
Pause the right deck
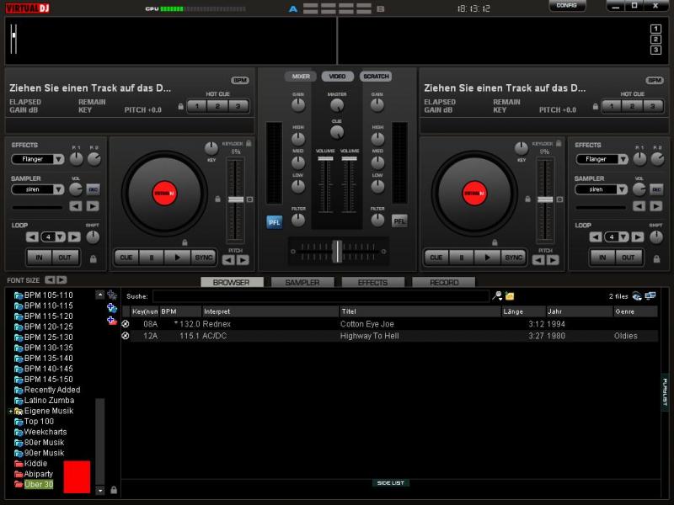[462, 258]
